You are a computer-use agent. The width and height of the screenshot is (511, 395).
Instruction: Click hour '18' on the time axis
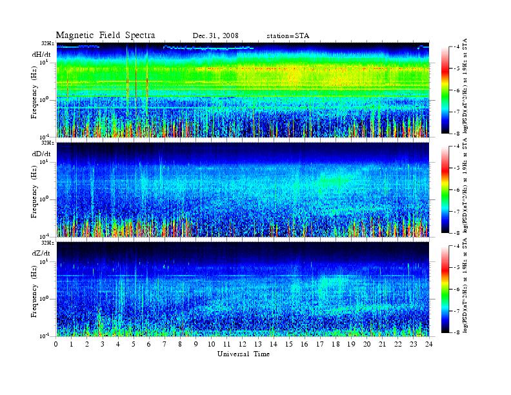336,344
